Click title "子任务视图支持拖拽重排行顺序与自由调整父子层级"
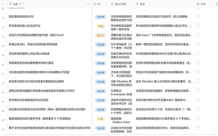The image size is (218, 136). [39, 72]
